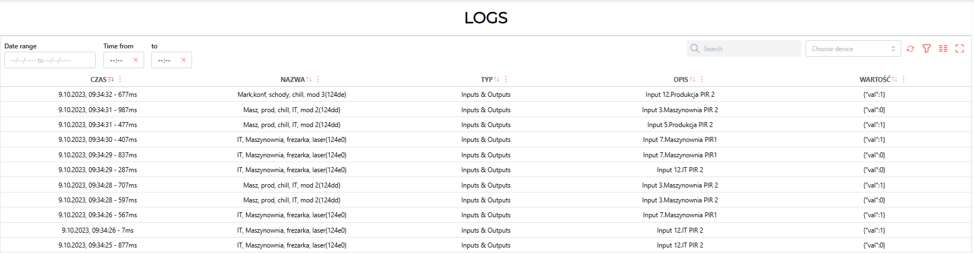Sort logs by CZAS column
Screen dimensions: 974x253
[111, 79]
